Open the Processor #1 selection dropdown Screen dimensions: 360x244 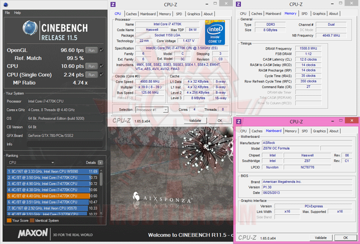152,110
